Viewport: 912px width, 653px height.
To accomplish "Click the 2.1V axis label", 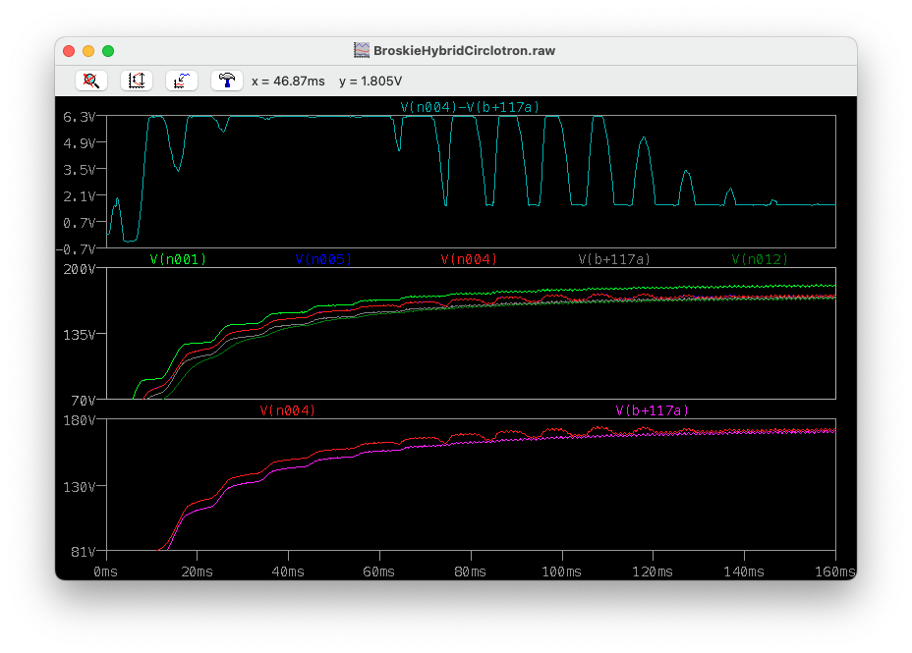I will [x=79, y=197].
